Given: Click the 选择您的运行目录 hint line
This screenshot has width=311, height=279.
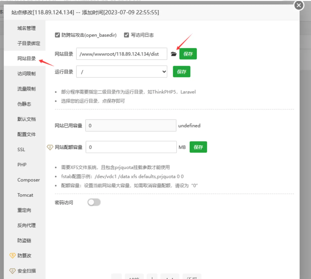Looking at the screenshot, I should point(93,101).
